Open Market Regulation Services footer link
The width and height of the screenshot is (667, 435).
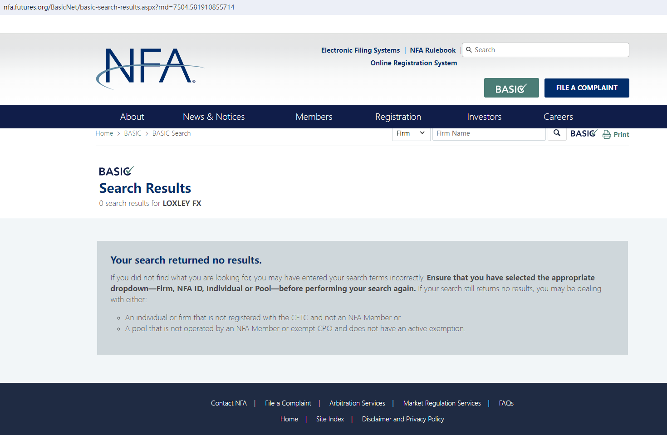click(442, 403)
